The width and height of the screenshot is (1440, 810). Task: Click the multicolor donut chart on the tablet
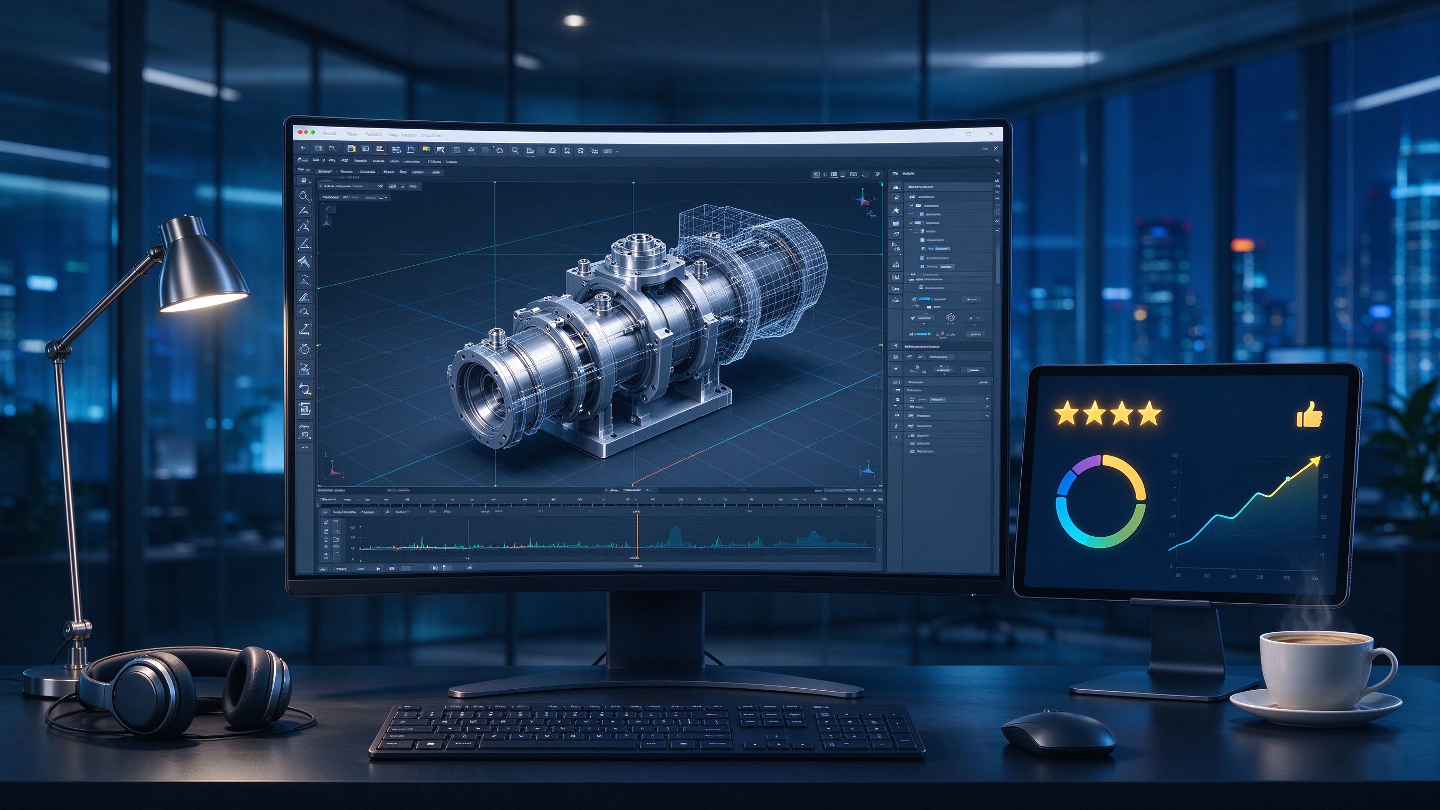tap(1100, 502)
